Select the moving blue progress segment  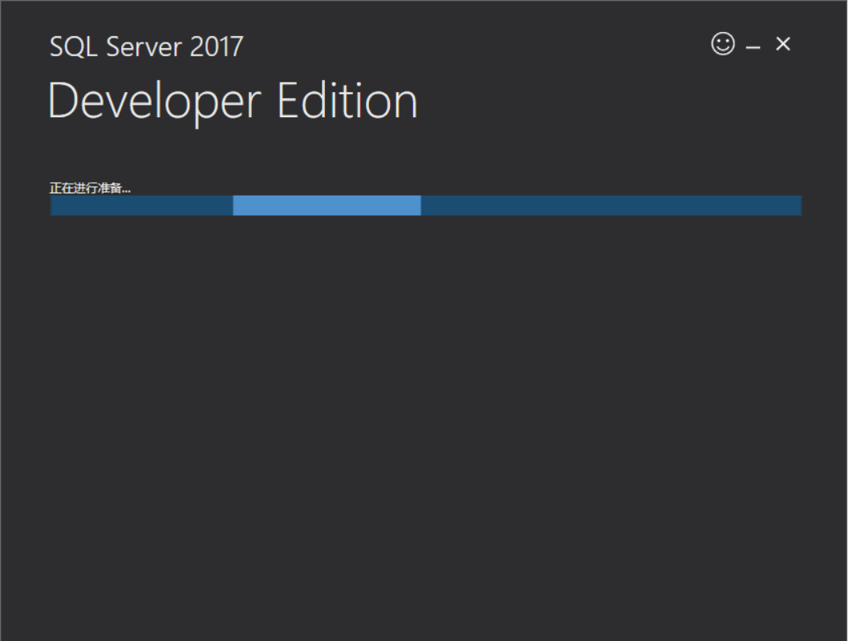(327, 205)
